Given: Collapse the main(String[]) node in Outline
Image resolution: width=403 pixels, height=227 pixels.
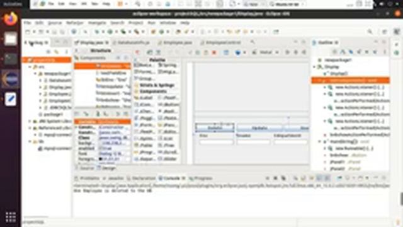Looking at the screenshot, I should (319, 141).
